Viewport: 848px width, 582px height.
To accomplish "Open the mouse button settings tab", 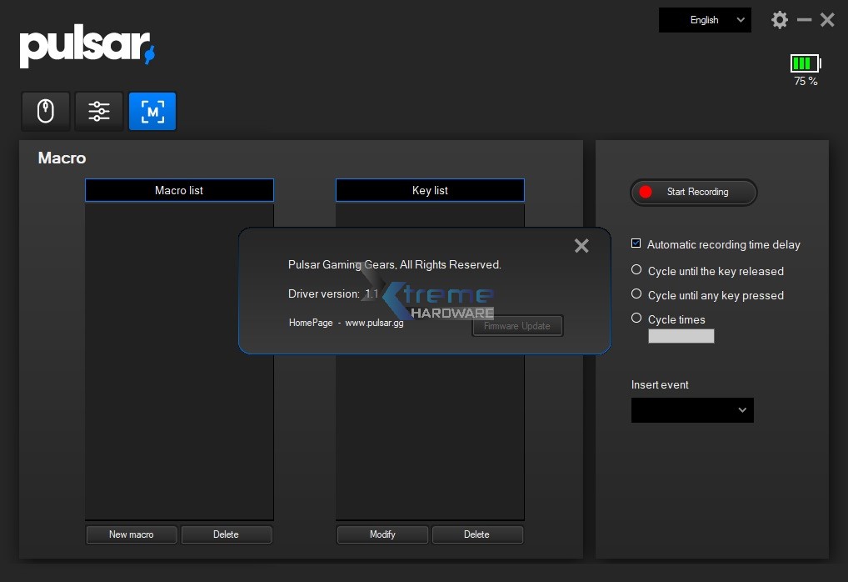I will coord(46,111).
